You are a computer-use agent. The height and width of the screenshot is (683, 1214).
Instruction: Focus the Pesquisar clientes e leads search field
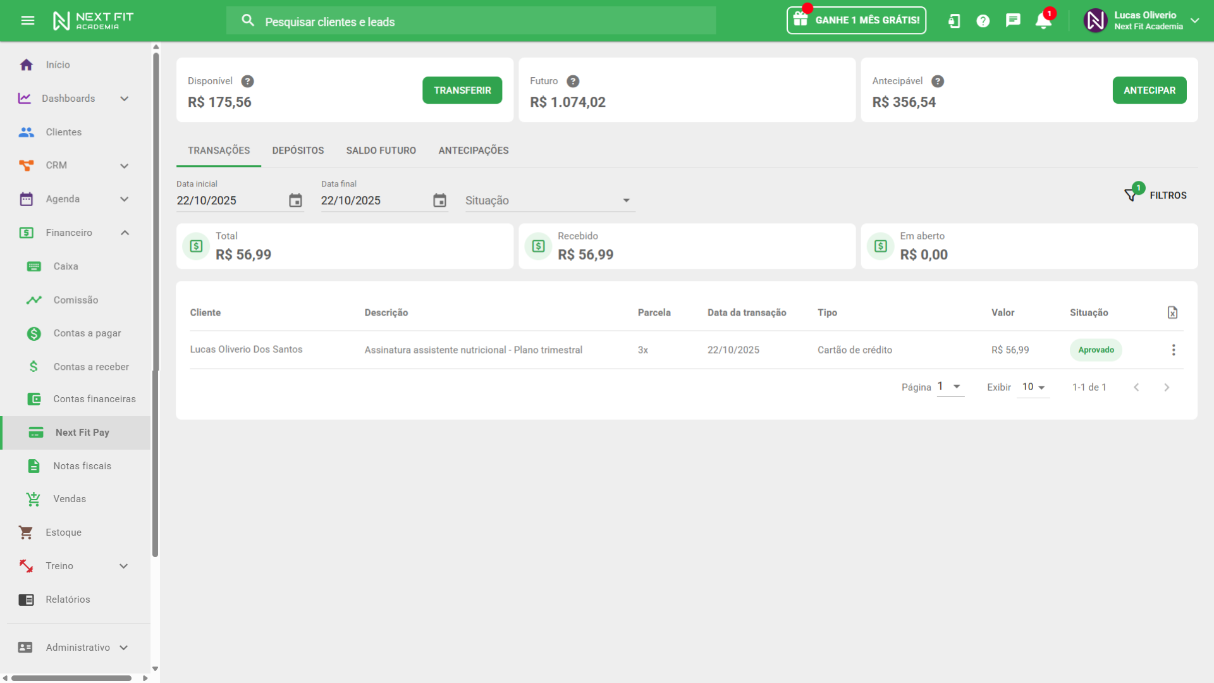(x=481, y=22)
